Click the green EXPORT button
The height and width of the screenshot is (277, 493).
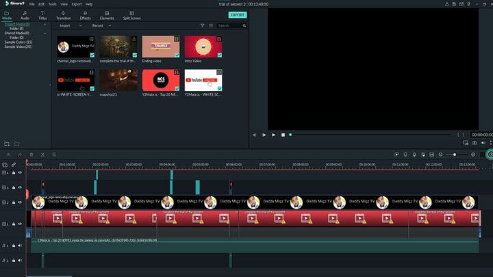pos(238,15)
